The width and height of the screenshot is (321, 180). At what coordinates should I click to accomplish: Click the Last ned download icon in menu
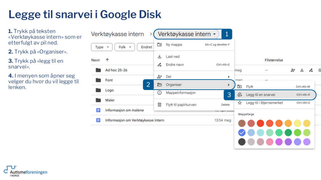click(160, 57)
